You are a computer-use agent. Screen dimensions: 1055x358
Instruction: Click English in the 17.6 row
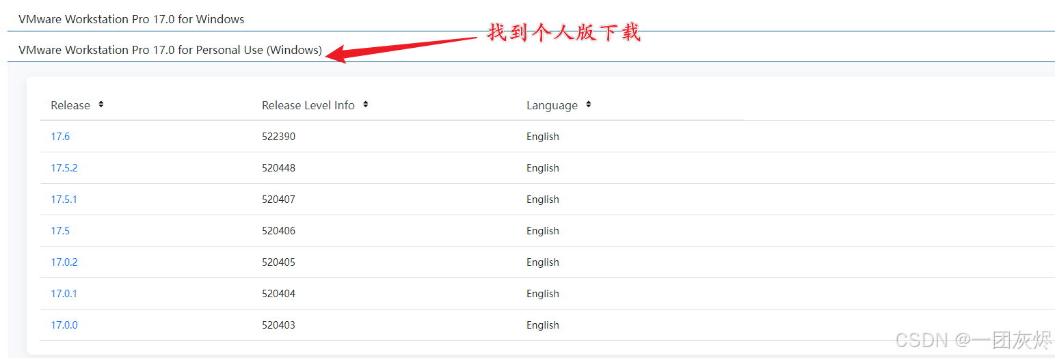pyautogui.click(x=543, y=137)
